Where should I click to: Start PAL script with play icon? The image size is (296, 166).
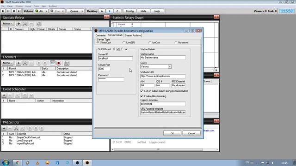tap(30, 128)
